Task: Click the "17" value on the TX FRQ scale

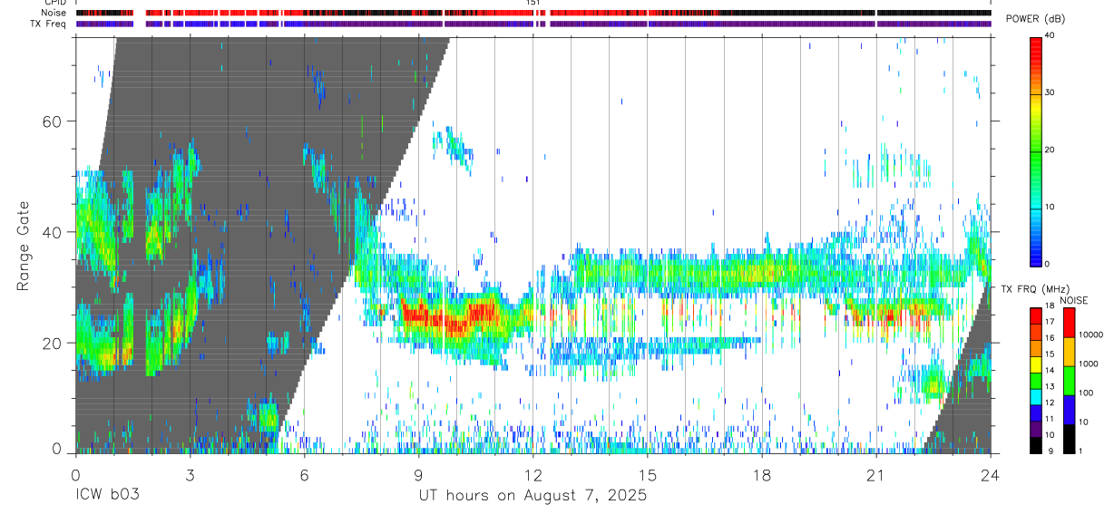Action: (x=1050, y=322)
